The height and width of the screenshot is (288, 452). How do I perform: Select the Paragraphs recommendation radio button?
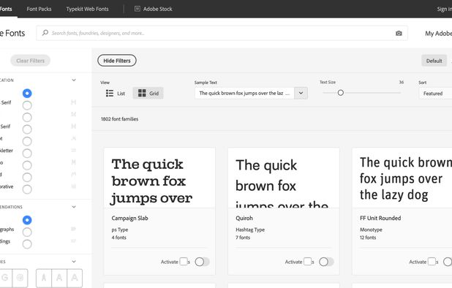point(27,232)
